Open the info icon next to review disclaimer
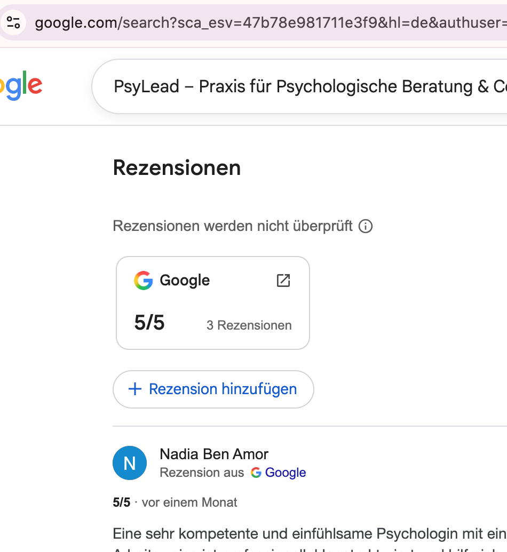 (365, 226)
